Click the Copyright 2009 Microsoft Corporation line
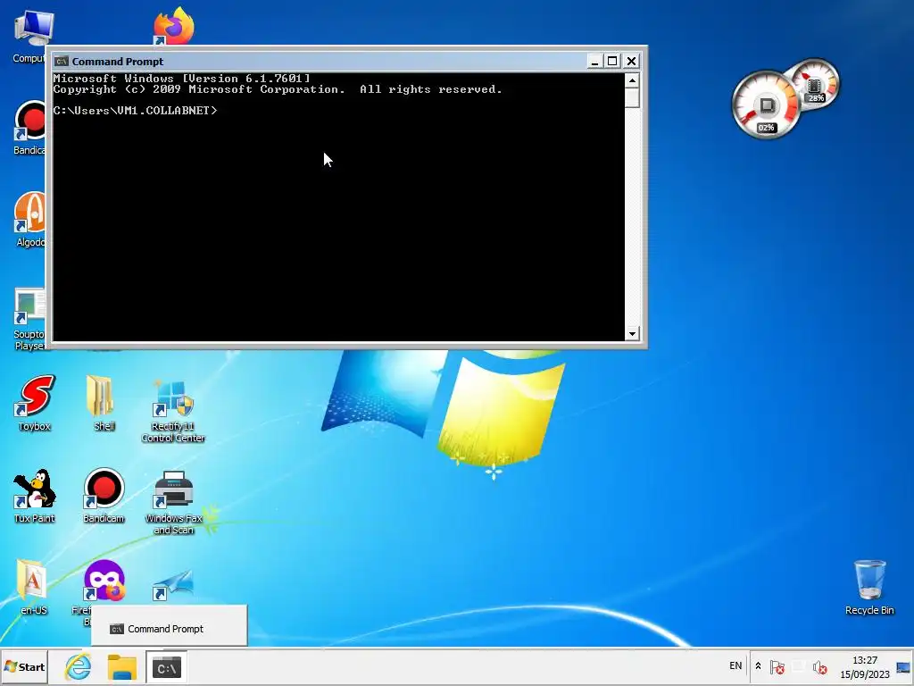Viewport: 914px width, 686px height. pos(278,89)
